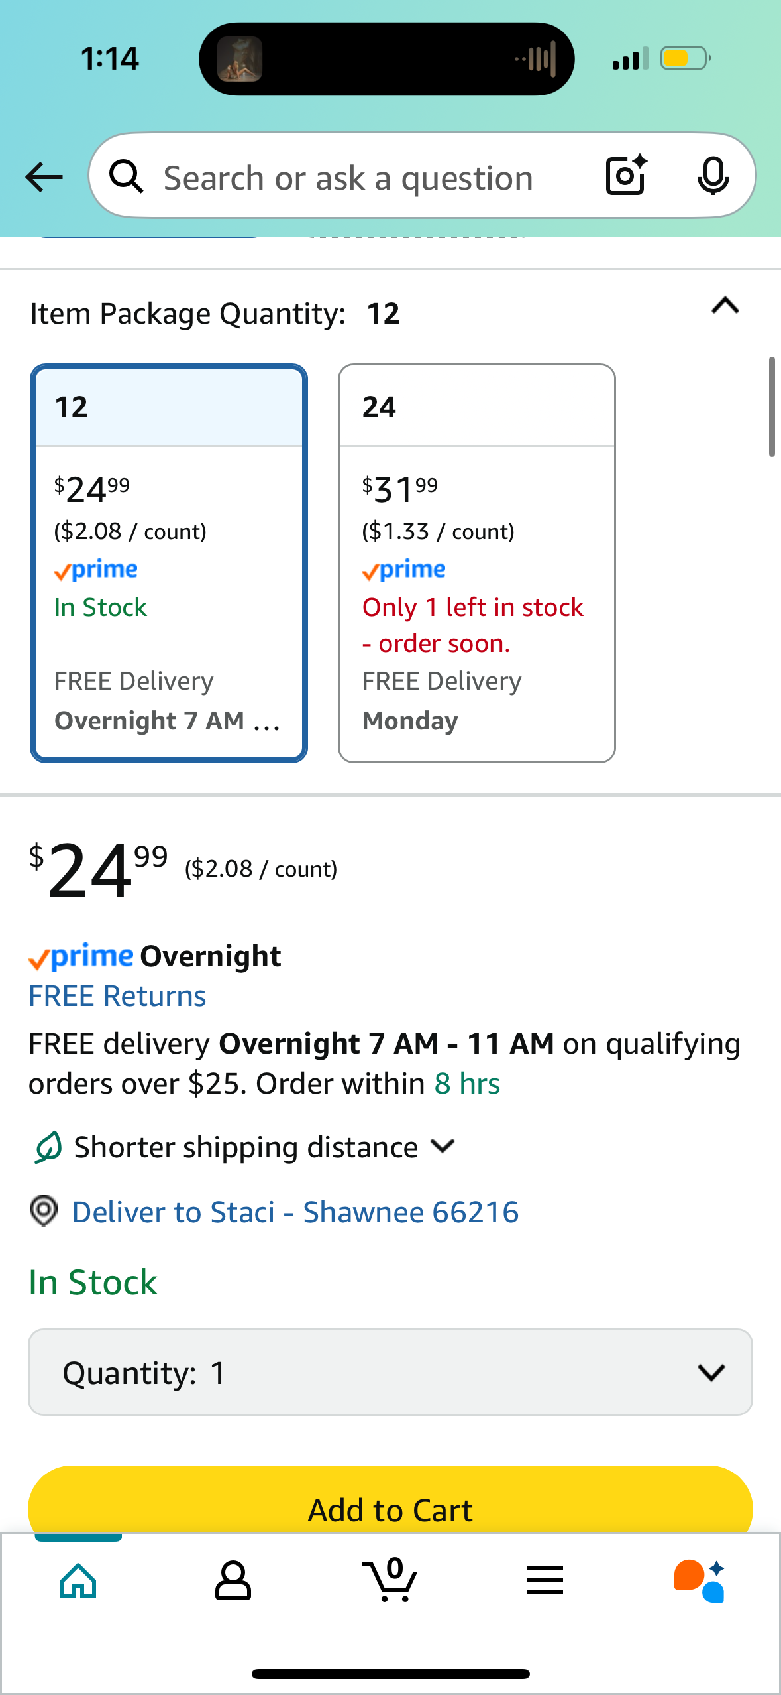This screenshot has width=781, height=1695.
Task: Click the package options scrollbar
Action: click(772, 407)
